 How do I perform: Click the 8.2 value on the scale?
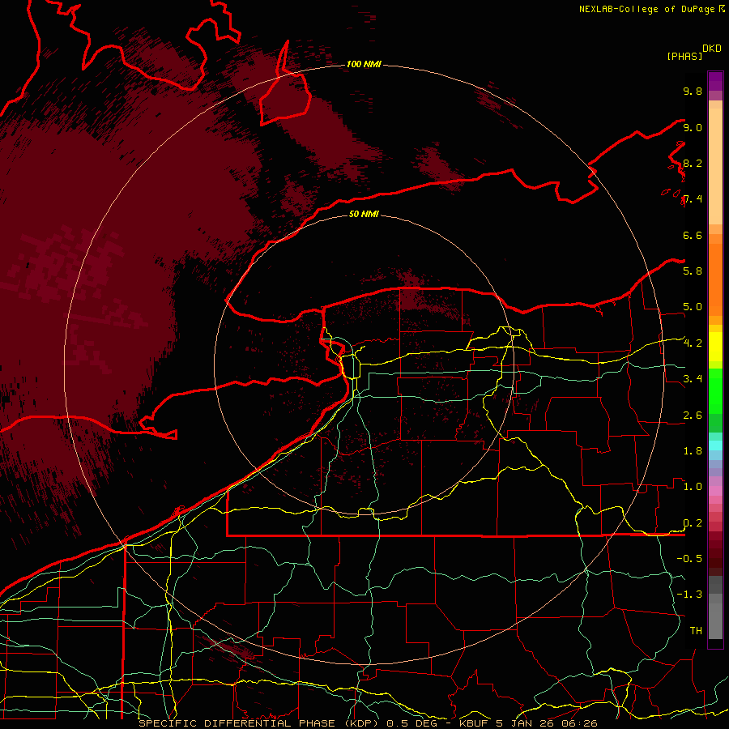(x=693, y=164)
